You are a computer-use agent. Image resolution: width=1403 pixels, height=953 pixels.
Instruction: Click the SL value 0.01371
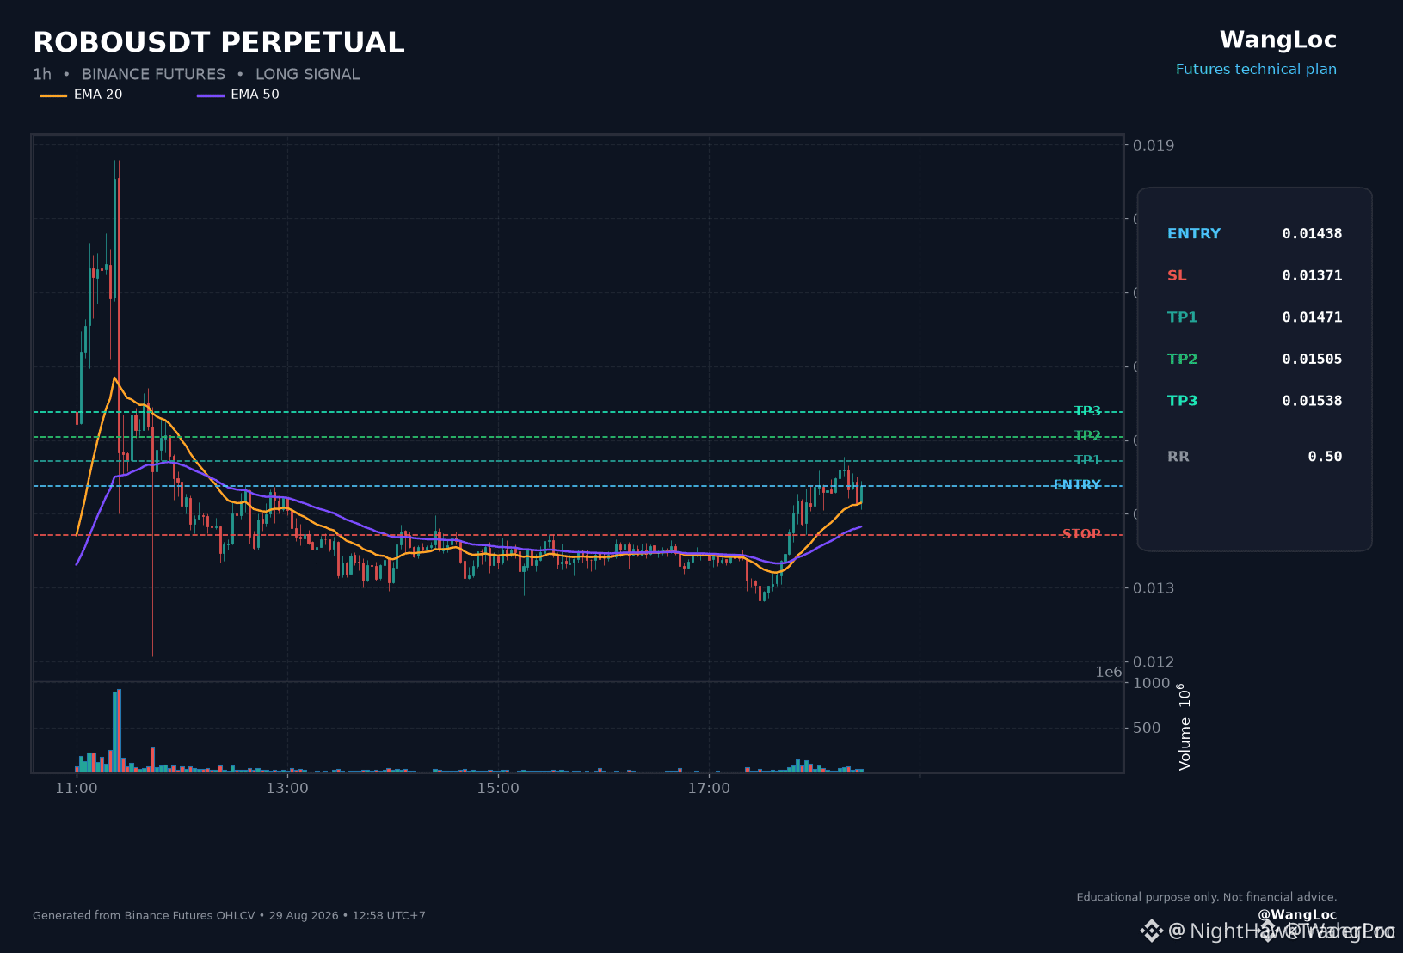(1312, 276)
